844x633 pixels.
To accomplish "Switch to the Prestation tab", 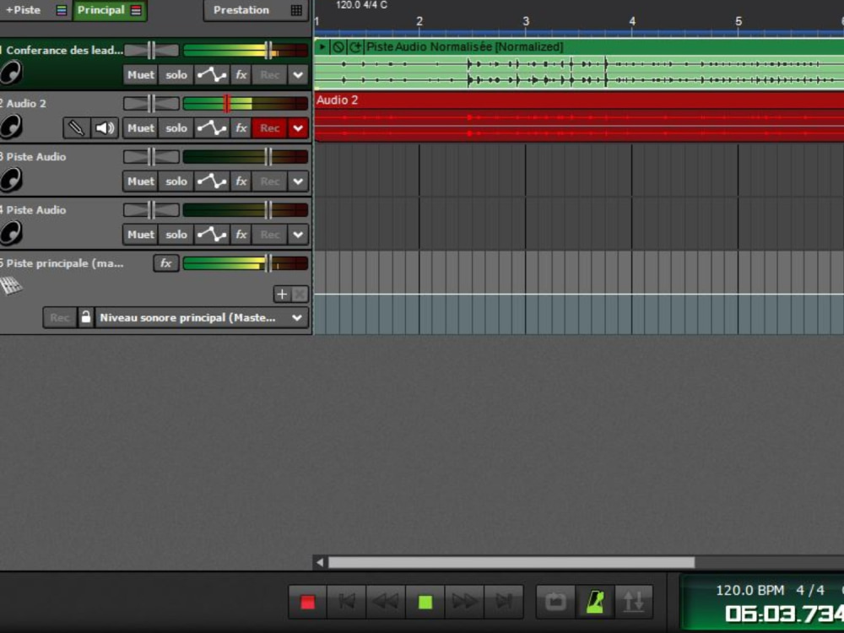I will pyautogui.click(x=257, y=9).
